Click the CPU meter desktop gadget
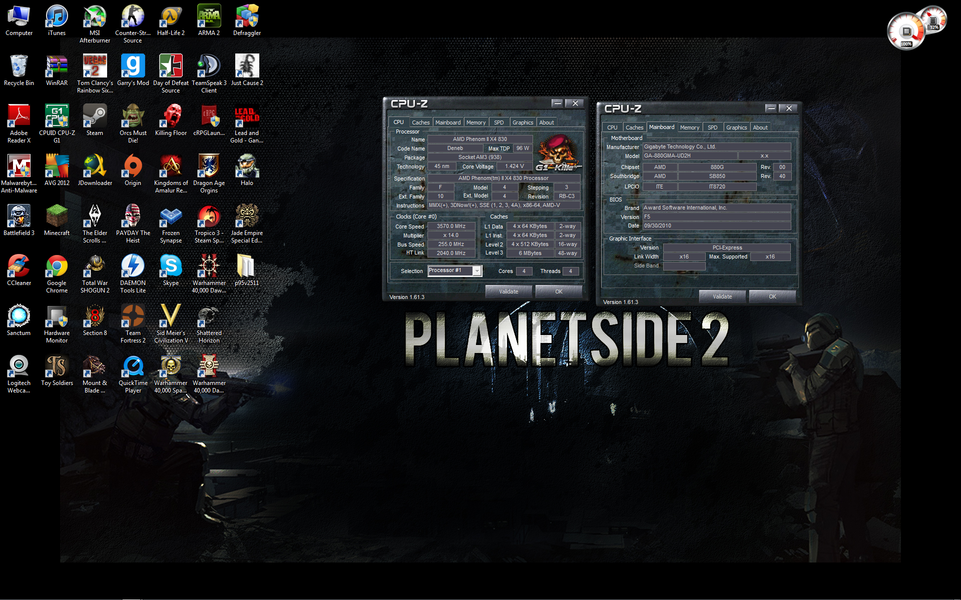The image size is (961, 600). (906, 31)
